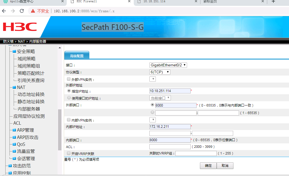The height and width of the screenshot is (176, 289).
Task: Click the 关联的VRRP组 input field
Action: 196,153
